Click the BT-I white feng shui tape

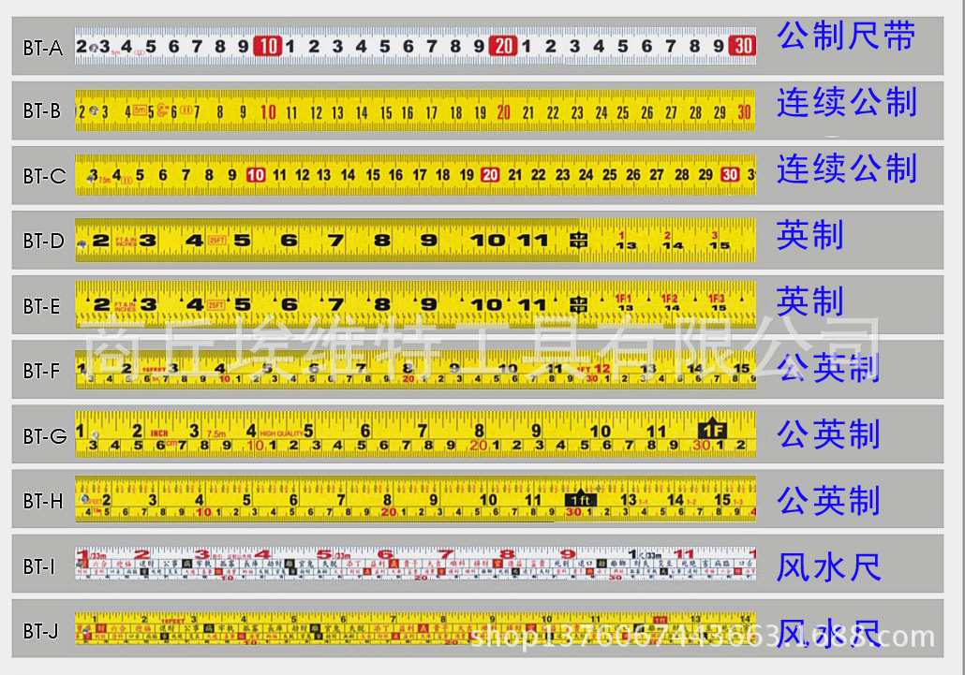(414, 564)
